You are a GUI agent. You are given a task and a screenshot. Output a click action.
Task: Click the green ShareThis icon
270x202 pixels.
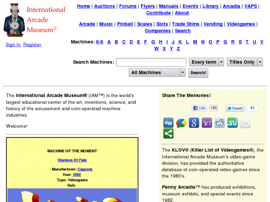[168, 133]
